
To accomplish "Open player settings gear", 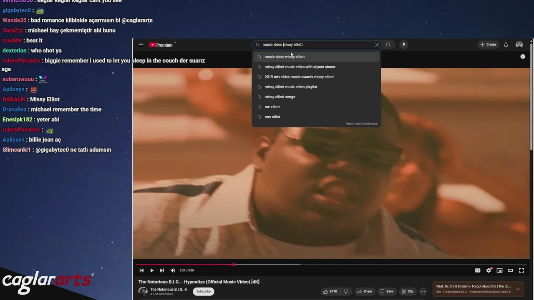I will click(489, 270).
